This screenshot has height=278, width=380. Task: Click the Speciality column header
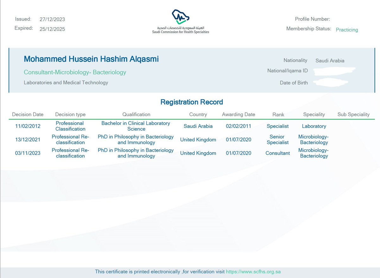(314, 114)
